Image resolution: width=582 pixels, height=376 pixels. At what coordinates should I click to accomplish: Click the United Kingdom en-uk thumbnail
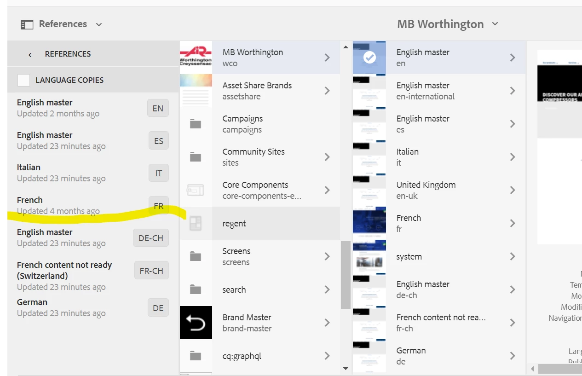[369, 190]
